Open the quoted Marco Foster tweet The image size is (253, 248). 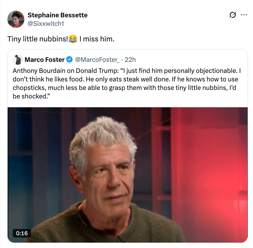(127, 82)
